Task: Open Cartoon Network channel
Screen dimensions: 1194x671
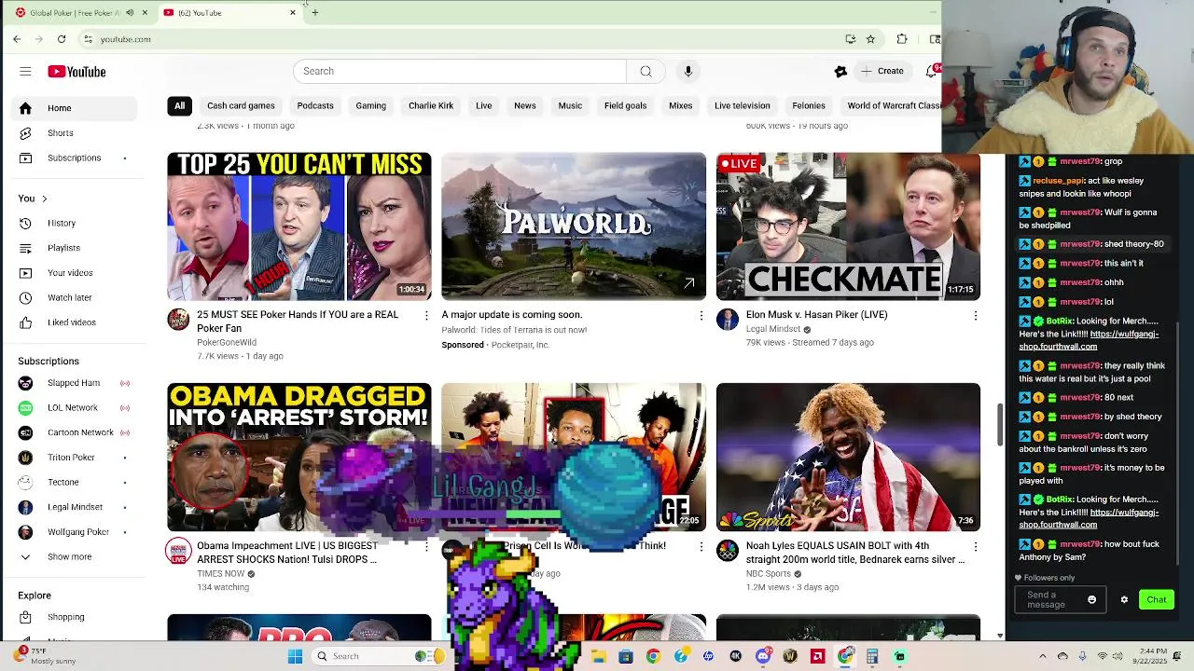Action: pos(72,432)
